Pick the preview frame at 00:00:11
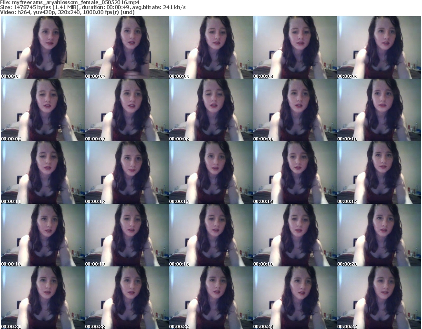 coord(43,173)
